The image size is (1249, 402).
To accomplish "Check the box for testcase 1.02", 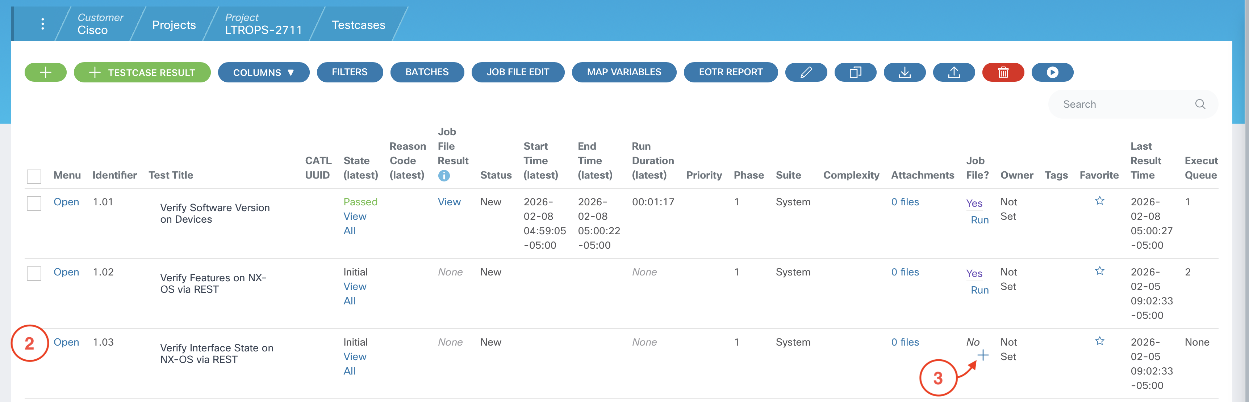I will pyautogui.click(x=34, y=273).
